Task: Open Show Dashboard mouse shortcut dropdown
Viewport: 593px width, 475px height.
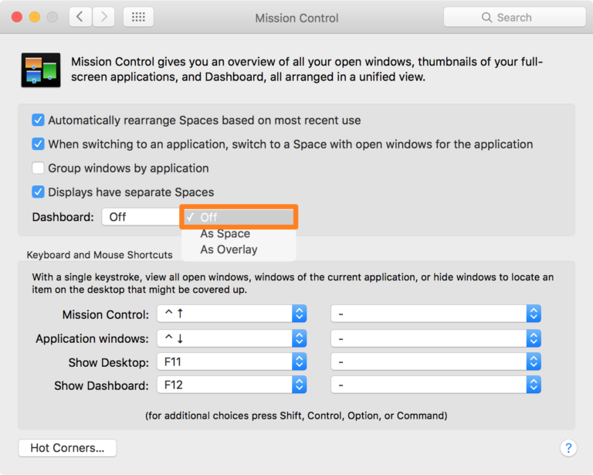Action: [435, 385]
